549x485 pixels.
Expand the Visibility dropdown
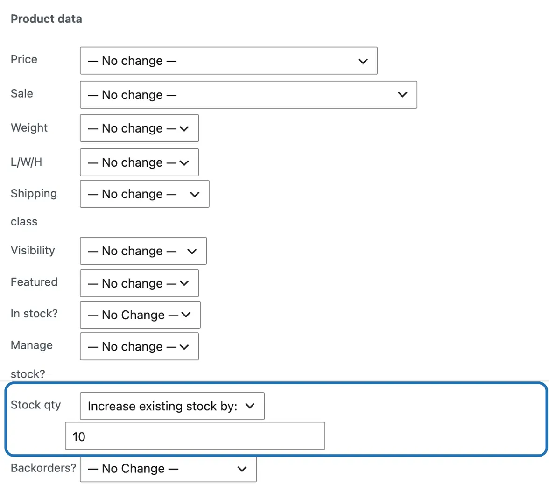point(143,251)
